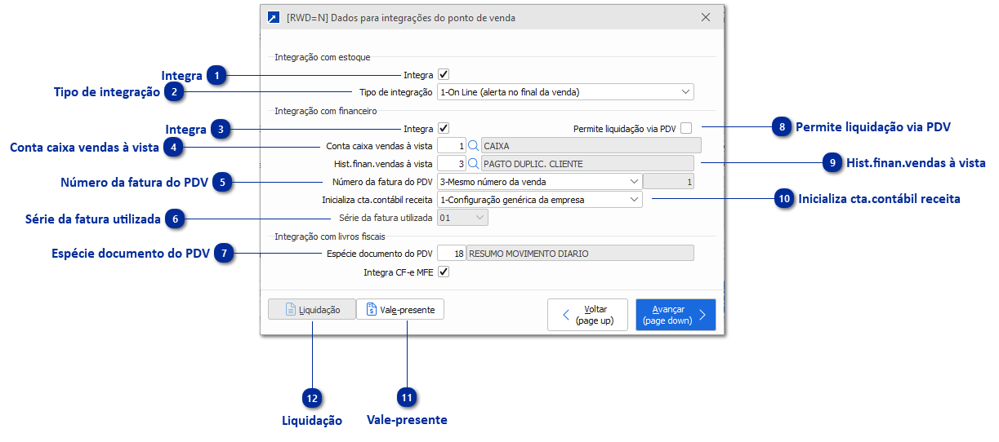Click the Integração com estoque section label
Viewport: 999px width, 442px height.
(322, 57)
